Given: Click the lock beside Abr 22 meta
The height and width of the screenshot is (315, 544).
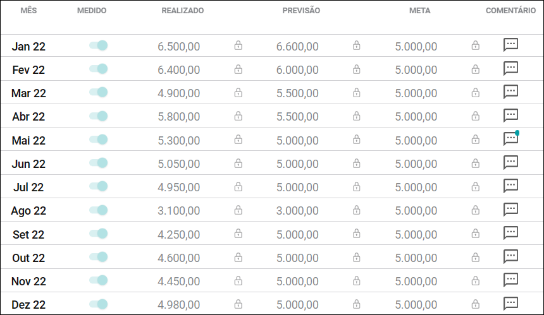Looking at the screenshot, I should [x=475, y=116].
